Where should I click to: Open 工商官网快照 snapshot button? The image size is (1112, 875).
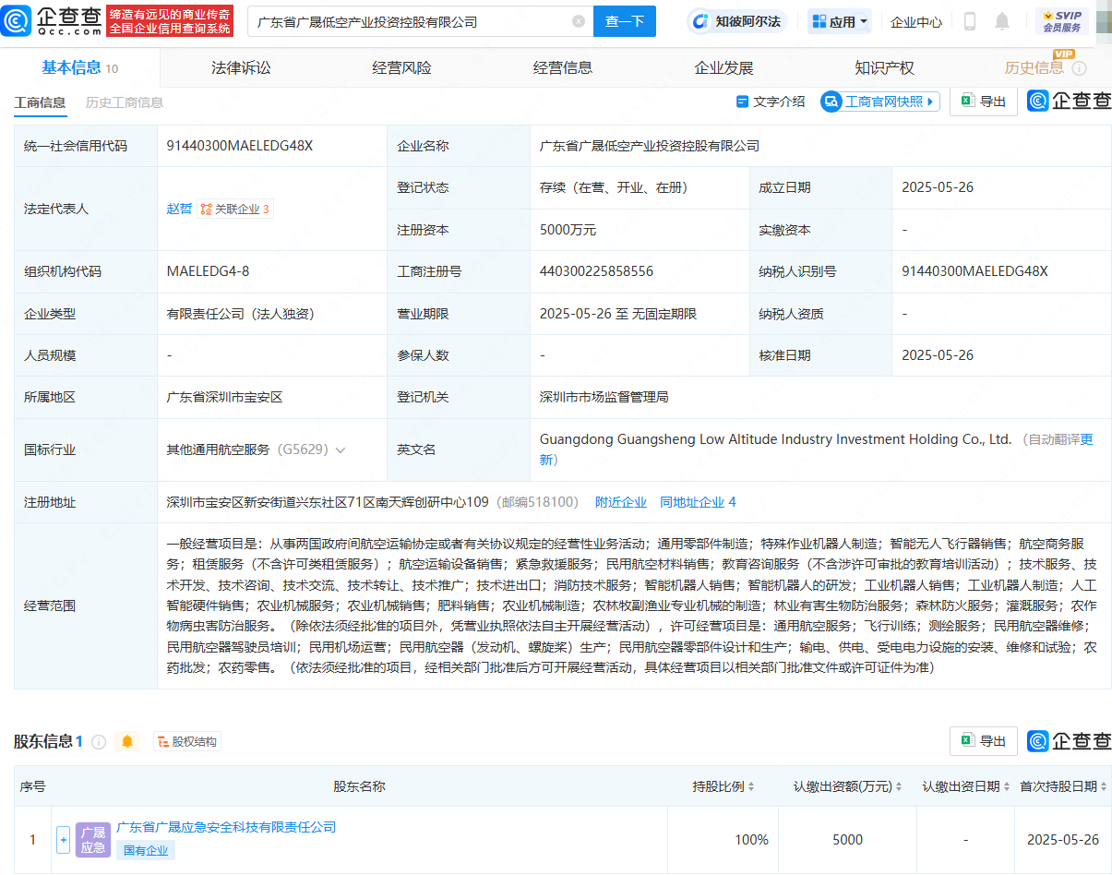[x=880, y=102]
